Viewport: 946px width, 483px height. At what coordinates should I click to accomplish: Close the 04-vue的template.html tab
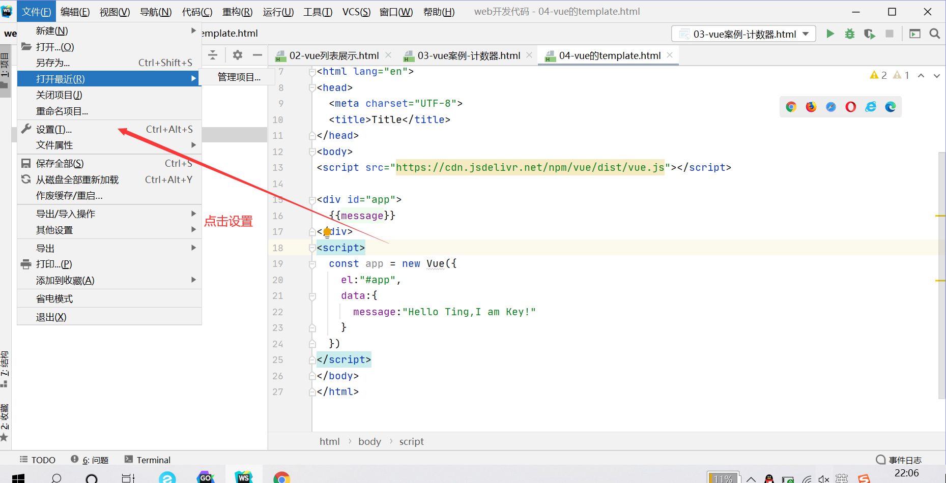(x=670, y=55)
